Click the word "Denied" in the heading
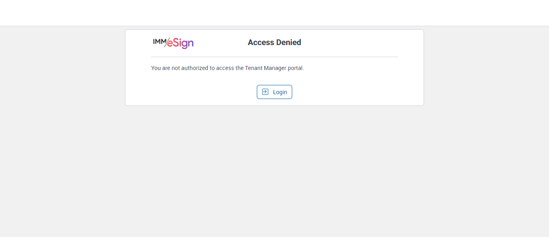Viewport: 549px width, 237px height. coord(289,42)
